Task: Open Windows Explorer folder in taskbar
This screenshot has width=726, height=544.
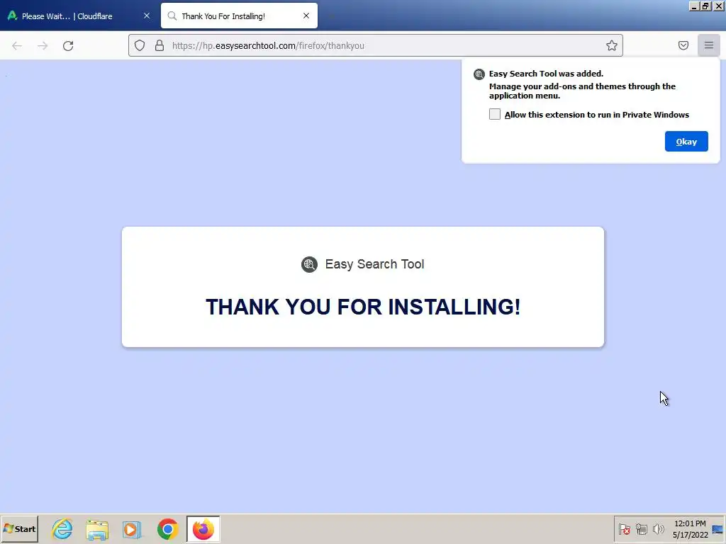Action: point(97,529)
